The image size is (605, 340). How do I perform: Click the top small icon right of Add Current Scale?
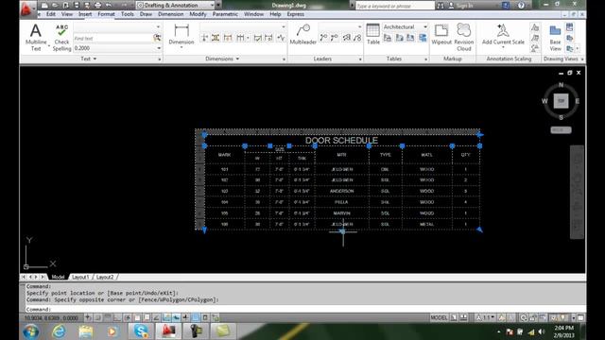tap(535, 27)
